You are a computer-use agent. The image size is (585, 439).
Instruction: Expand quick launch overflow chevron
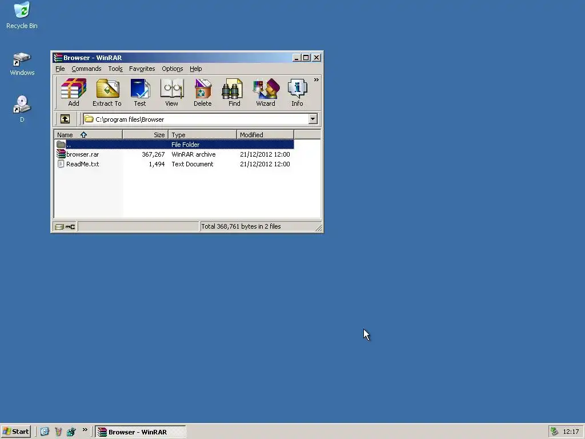(85, 430)
